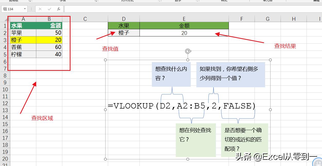The width and height of the screenshot is (322, 166).
Task: Click the Insert Function fx icon
Action: pyautogui.click(x=58, y=9)
